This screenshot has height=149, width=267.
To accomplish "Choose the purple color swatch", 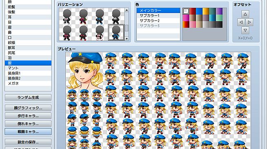I will tap(219, 11).
